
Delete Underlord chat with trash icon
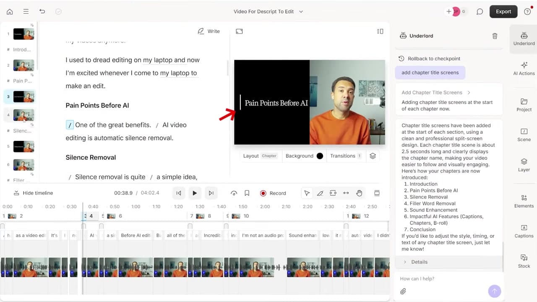click(495, 36)
